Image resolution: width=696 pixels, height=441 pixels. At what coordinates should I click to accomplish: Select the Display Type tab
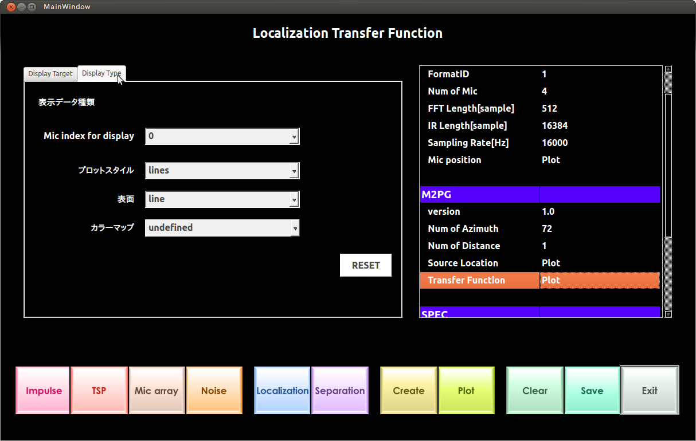coord(101,73)
